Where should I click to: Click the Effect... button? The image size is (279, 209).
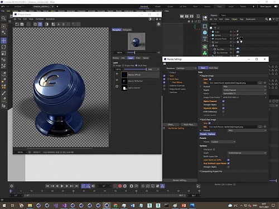[x=171, y=124]
